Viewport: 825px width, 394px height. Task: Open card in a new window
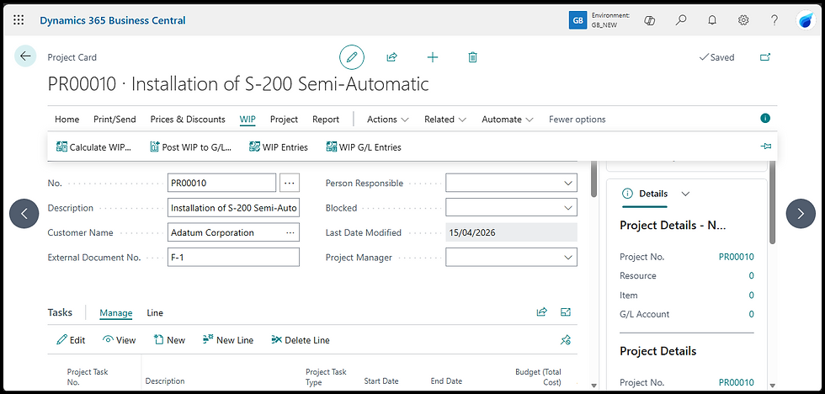coord(765,57)
